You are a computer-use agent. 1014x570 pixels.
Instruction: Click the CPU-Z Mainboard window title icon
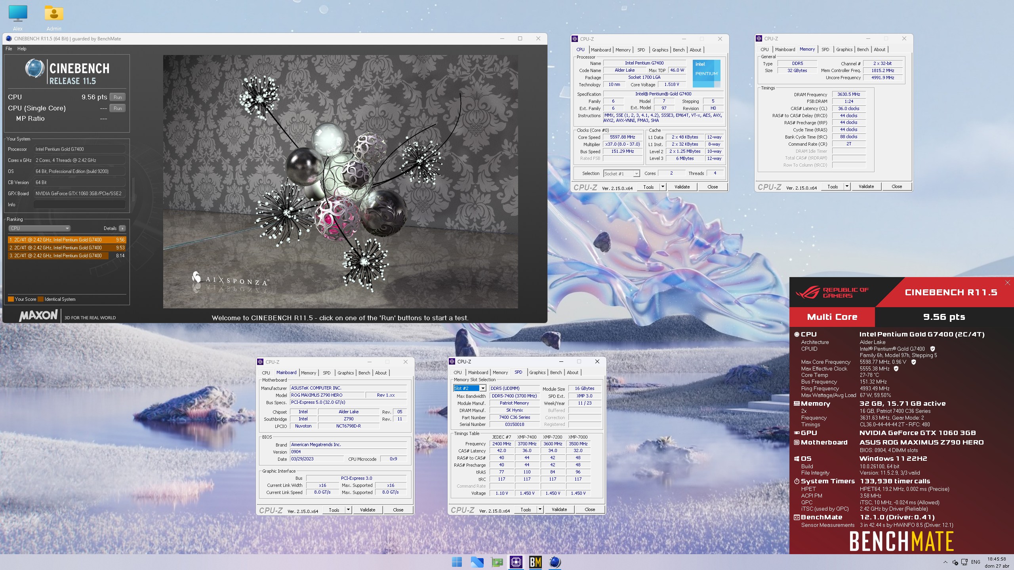pos(260,362)
